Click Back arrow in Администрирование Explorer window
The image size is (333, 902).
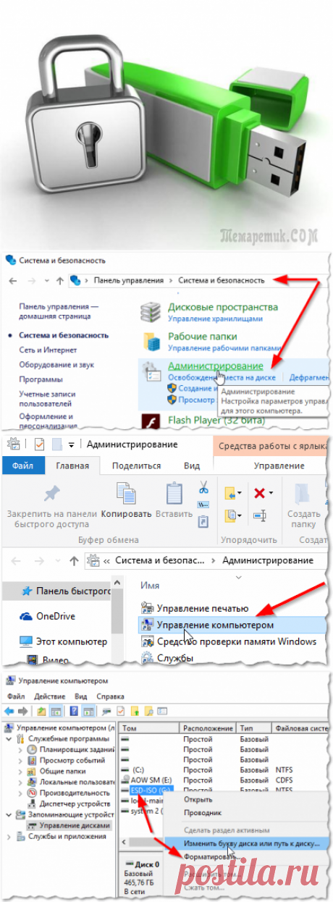pyautogui.click(x=14, y=560)
